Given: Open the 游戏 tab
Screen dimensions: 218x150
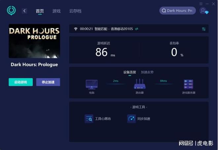Looking at the screenshot, I should [56, 11].
